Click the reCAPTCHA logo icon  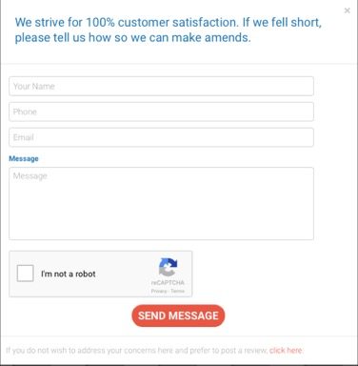(168, 267)
